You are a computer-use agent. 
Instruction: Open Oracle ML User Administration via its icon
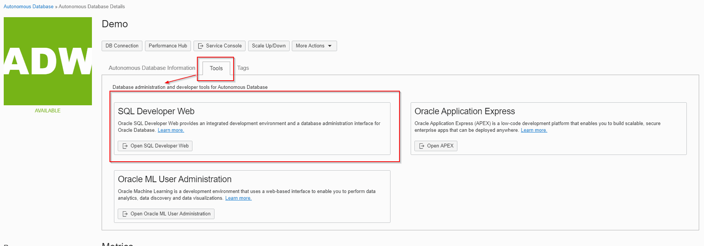[125, 214]
